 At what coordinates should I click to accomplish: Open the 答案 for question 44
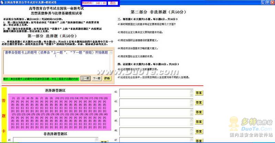199,112
